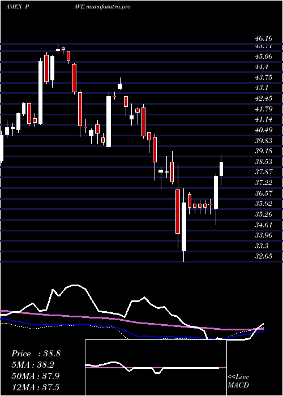This screenshot has width=283, height=396.
Task: Click the 5MA : 38.2 value
Action: click(x=33, y=365)
